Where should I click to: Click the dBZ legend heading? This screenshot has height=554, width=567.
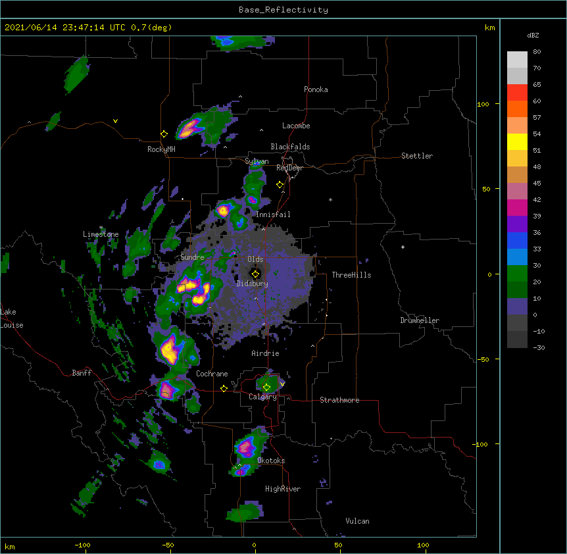tap(533, 35)
